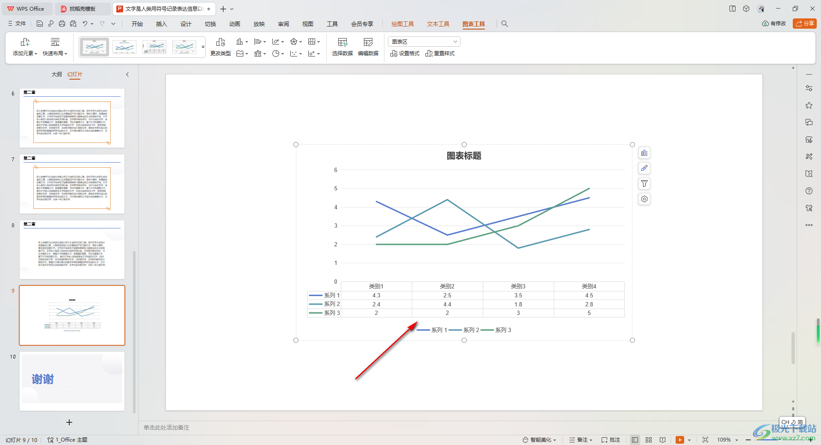This screenshot has width=821, height=445.
Task: Click the chart style brush button beside chart
Action: coord(644,168)
